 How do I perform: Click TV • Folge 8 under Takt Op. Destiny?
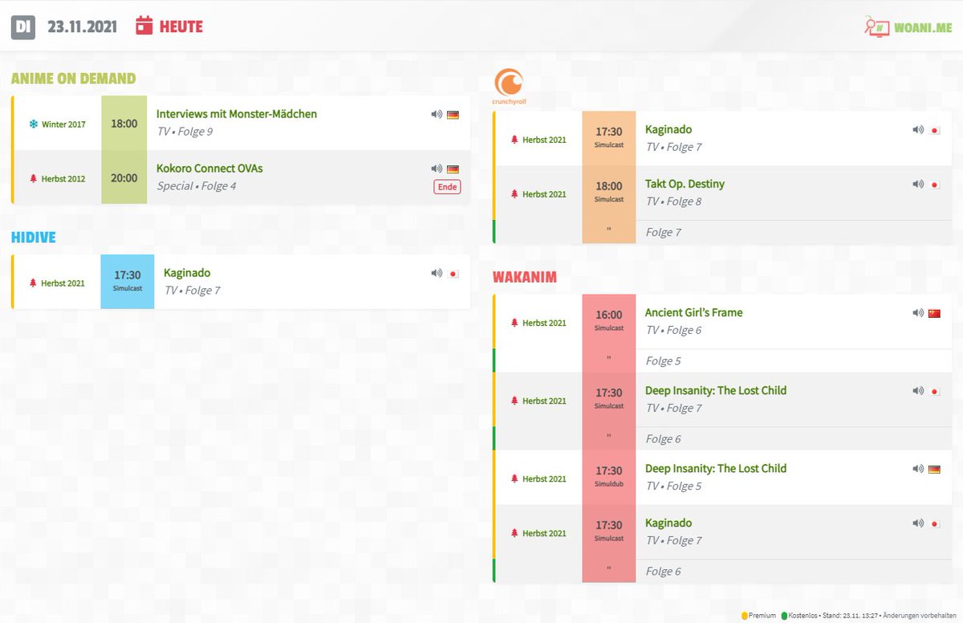point(673,202)
